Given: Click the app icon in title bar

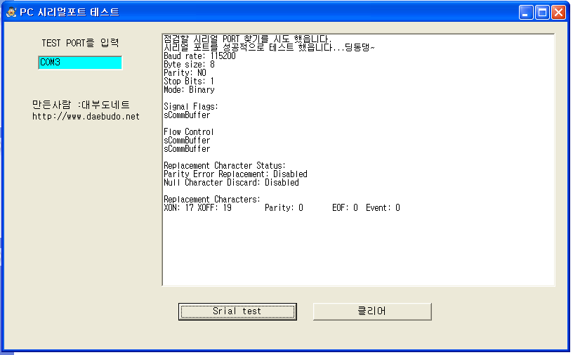Looking at the screenshot, I should (11, 12).
